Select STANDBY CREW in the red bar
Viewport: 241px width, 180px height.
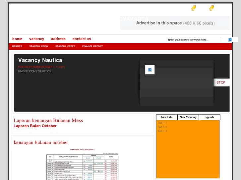pyautogui.click(x=39, y=46)
